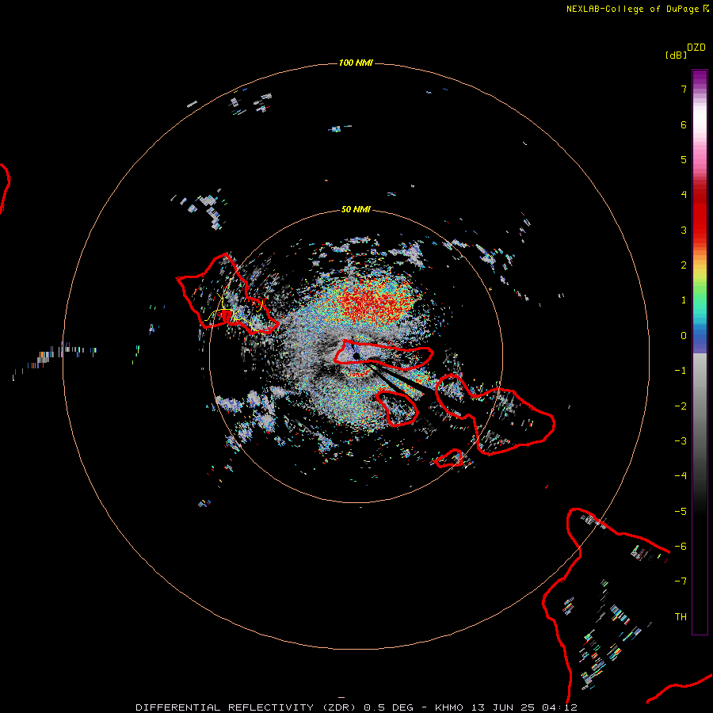Screen dimensions: 713x713
Task: Click the 100 NMI range ring label
Action: tap(356, 63)
